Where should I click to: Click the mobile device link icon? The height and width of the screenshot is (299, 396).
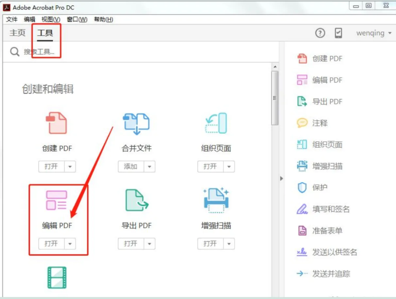coord(338,33)
